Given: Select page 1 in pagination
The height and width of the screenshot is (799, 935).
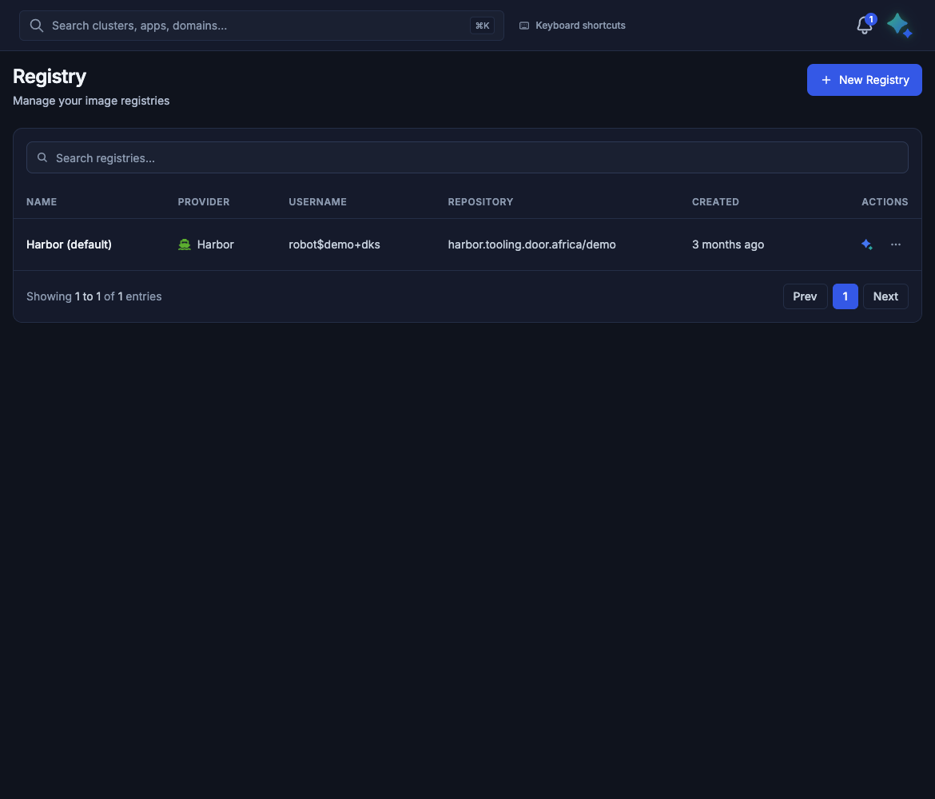Looking at the screenshot, I should pyautogui.click(x=845, y=296).
